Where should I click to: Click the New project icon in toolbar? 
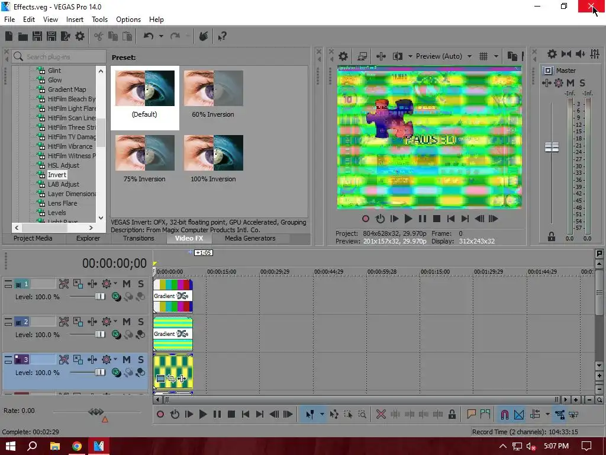point(8,36)
